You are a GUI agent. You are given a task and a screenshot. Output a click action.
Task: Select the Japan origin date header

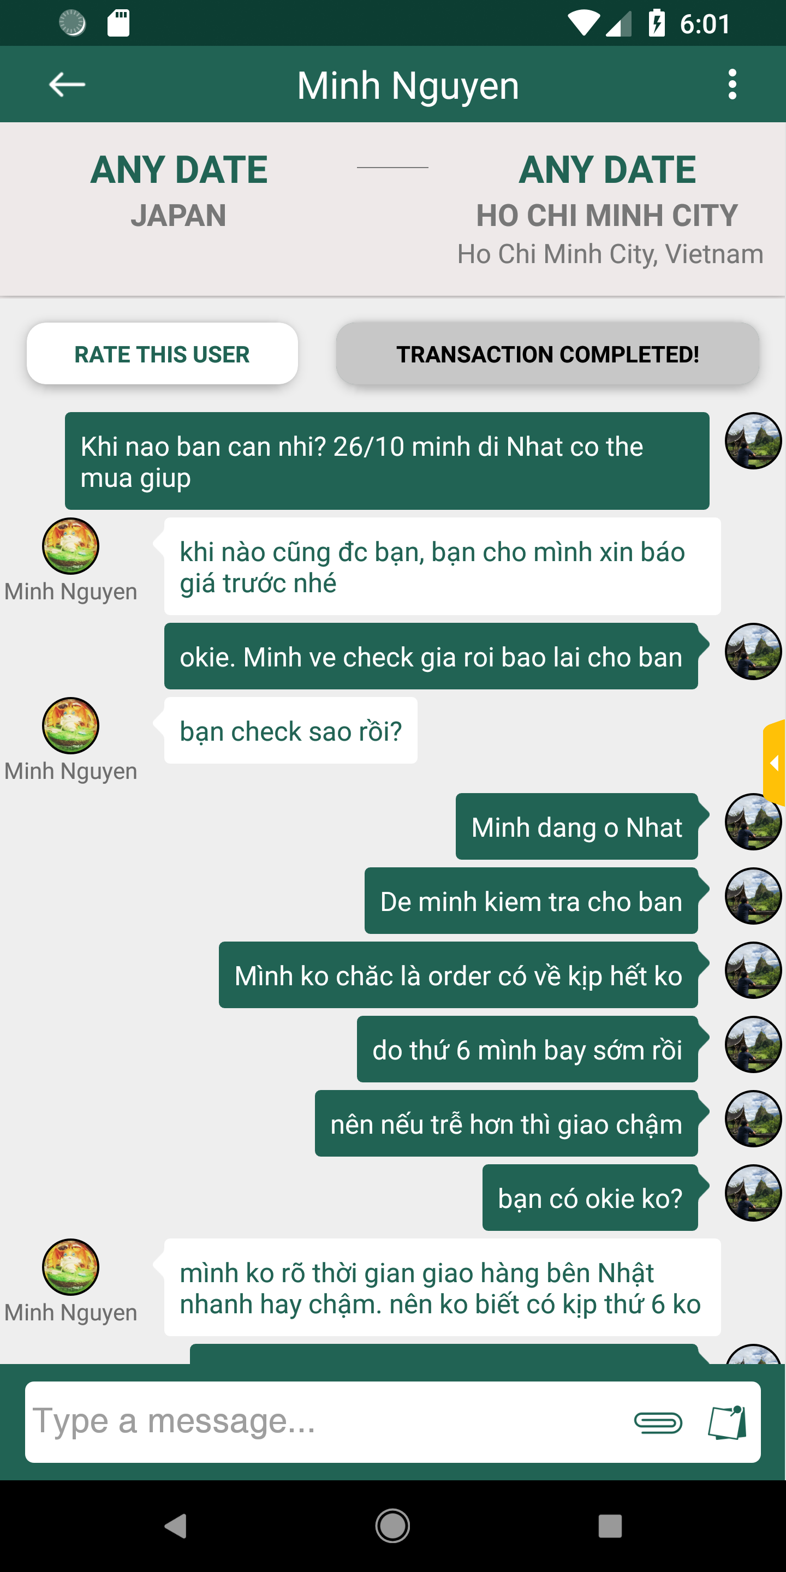179,191
